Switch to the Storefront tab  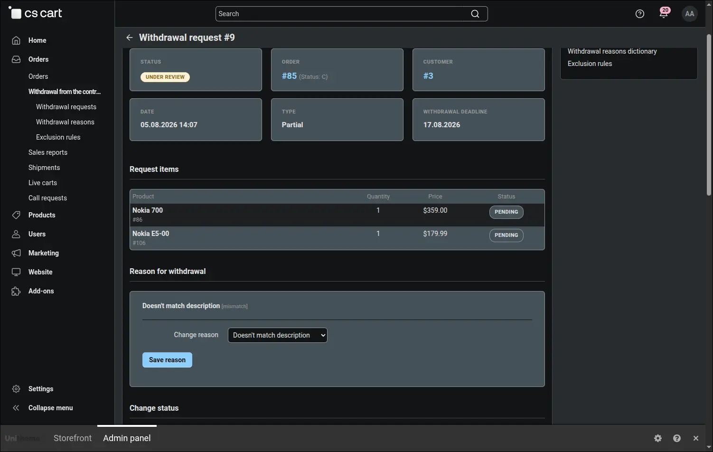73,438
